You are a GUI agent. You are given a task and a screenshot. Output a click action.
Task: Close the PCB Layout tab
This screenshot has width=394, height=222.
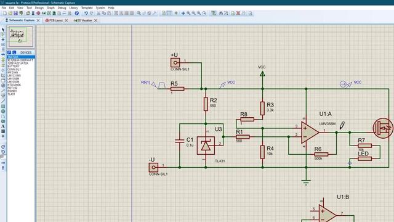pos(66,20)
